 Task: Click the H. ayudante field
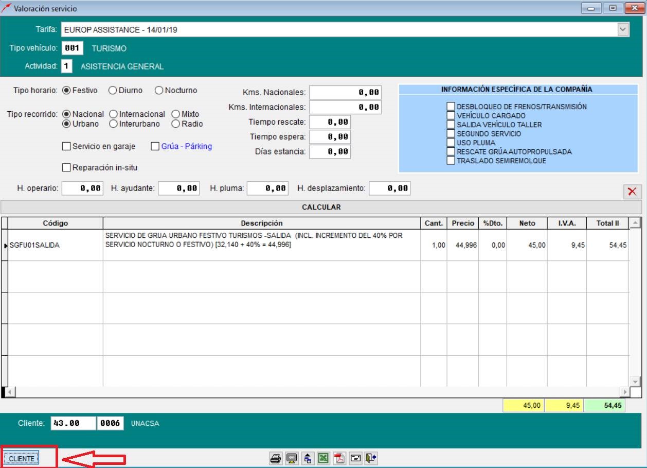click(x=179, y=188)
